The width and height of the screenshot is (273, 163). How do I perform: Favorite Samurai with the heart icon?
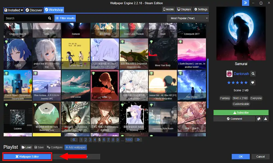[x=253, y=82]
